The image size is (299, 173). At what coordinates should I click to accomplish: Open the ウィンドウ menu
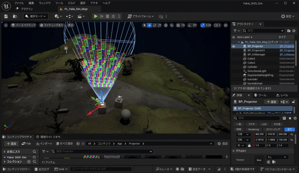pyautogui.click(x=45, y=3)
